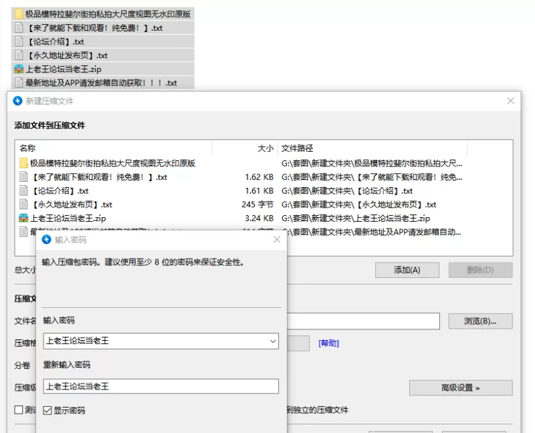Close the 输入密码 dialog
The height and width of the screenshot is (433, 535).
click(276, 239)
